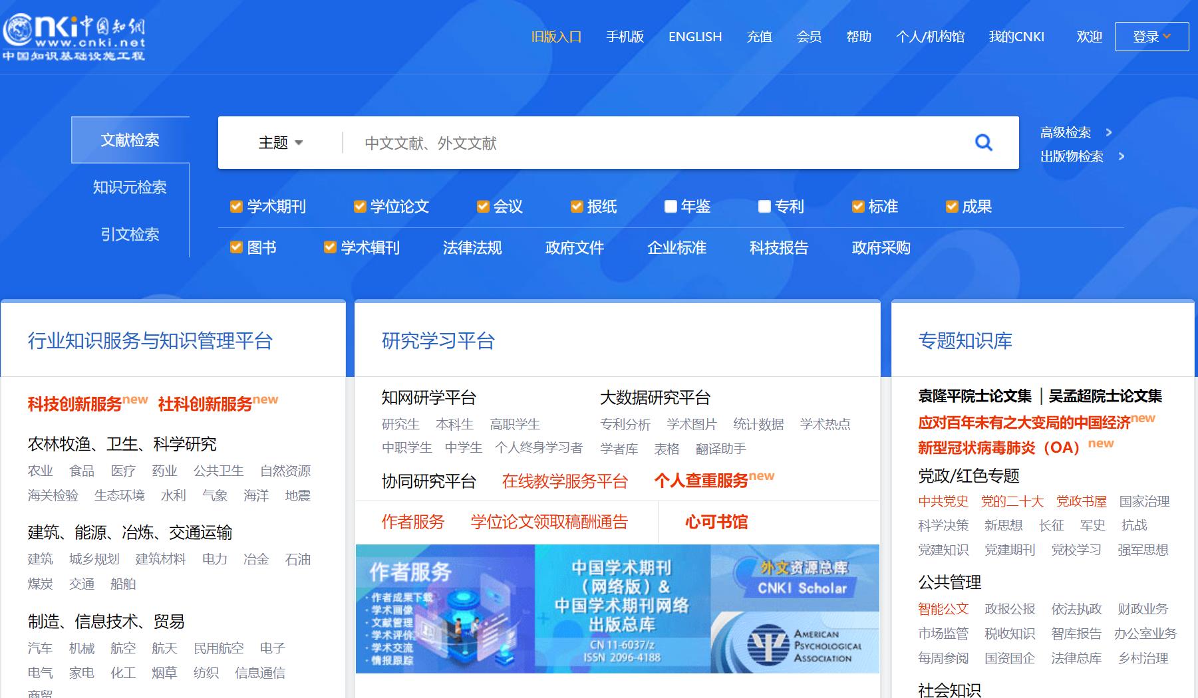The height and width of the screenshot is (698, 1198).
Task: Open 政府采购 database link
Action: coord(881,247)
